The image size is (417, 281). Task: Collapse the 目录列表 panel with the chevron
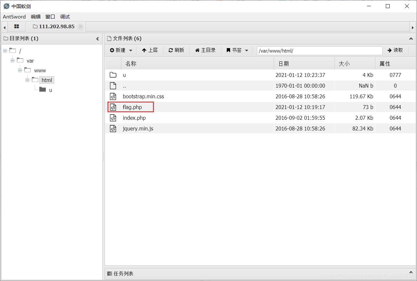click(97, 39)
